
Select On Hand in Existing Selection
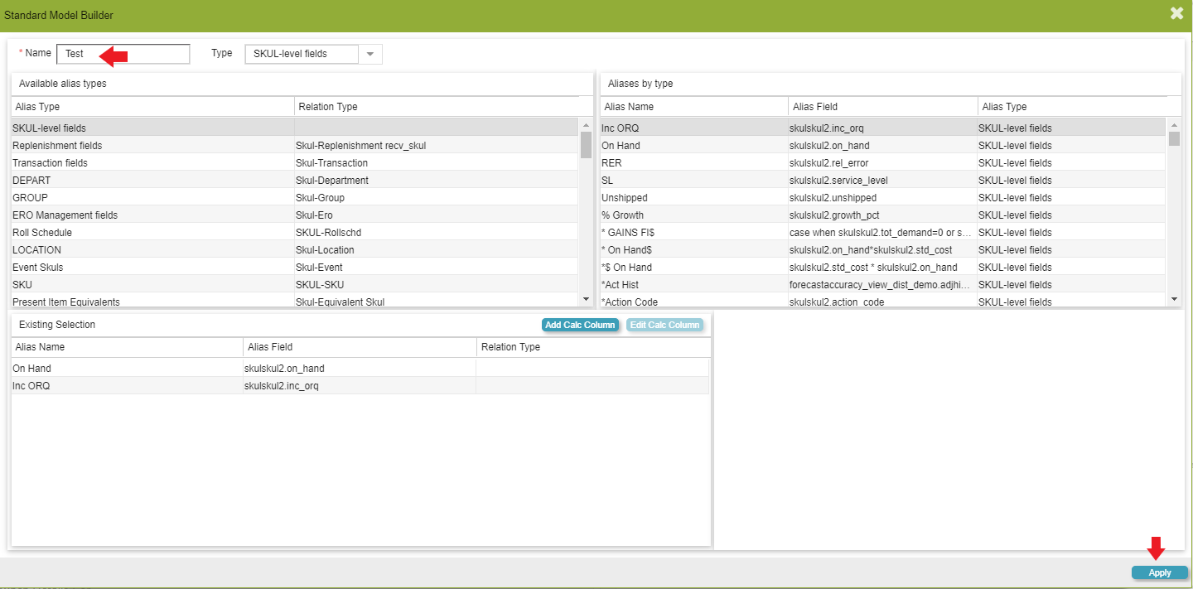point(31,369)
